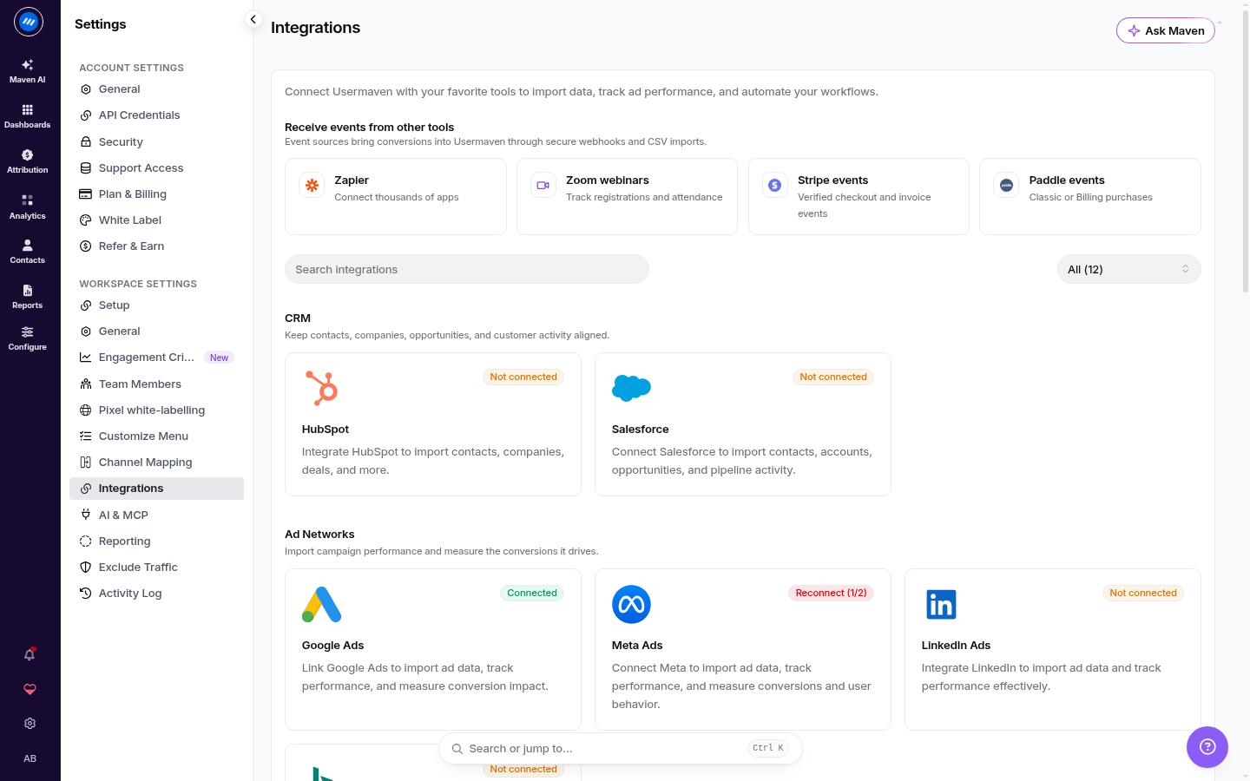This screenshot has height=781, width=1250.
Task: Click the page vertical scrollbar
Action: tap(1246, 152)
